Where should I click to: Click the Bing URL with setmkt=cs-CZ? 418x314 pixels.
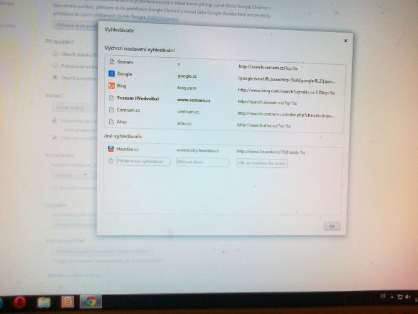point(286,92)
